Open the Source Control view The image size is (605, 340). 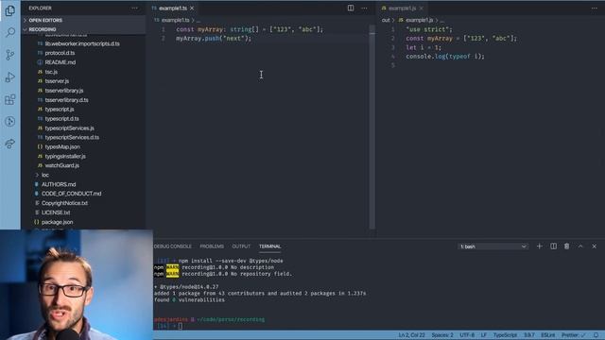pos(10,55)
